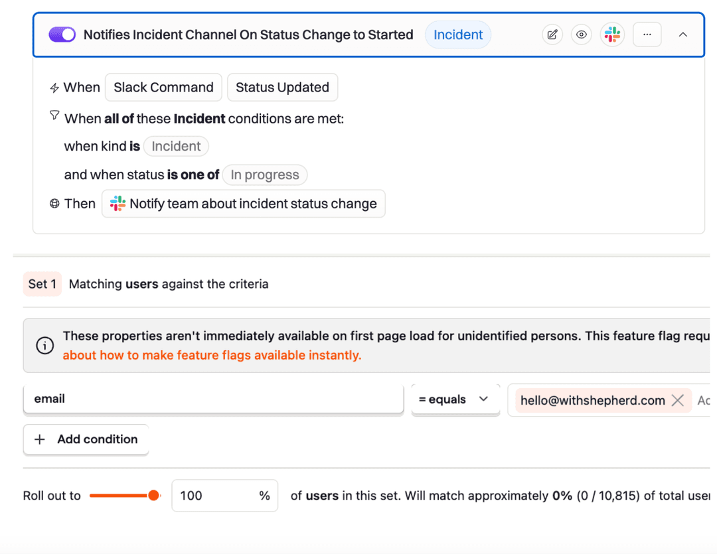Collapse the workflow card with chevron
717x554 pixels.
[682, 35]
